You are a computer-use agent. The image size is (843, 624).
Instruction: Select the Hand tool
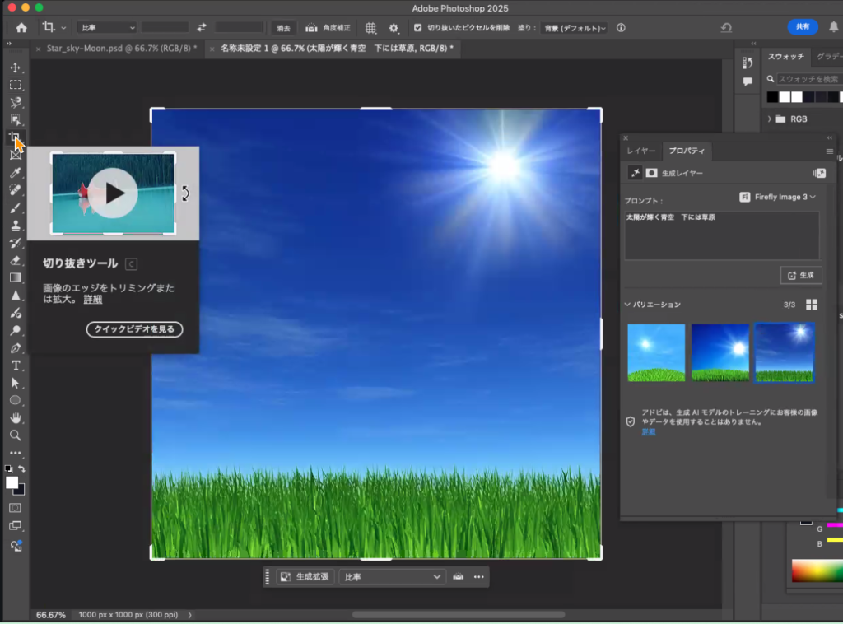point(15,417)
